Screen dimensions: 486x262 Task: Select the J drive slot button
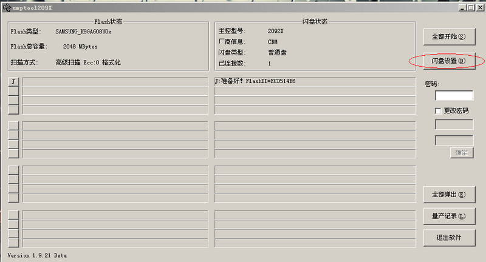point(13,82)
